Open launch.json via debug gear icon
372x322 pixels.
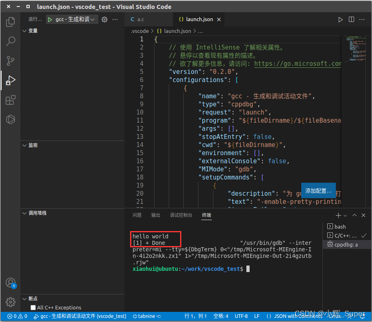coord(104,19)
